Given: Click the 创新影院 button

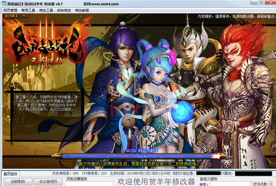Looking at the screenshot, I should (18, 181).
